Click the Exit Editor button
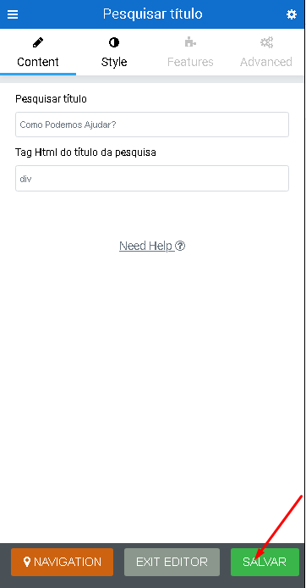This screenshot has height=588, width=306. [x=172, y=562]
